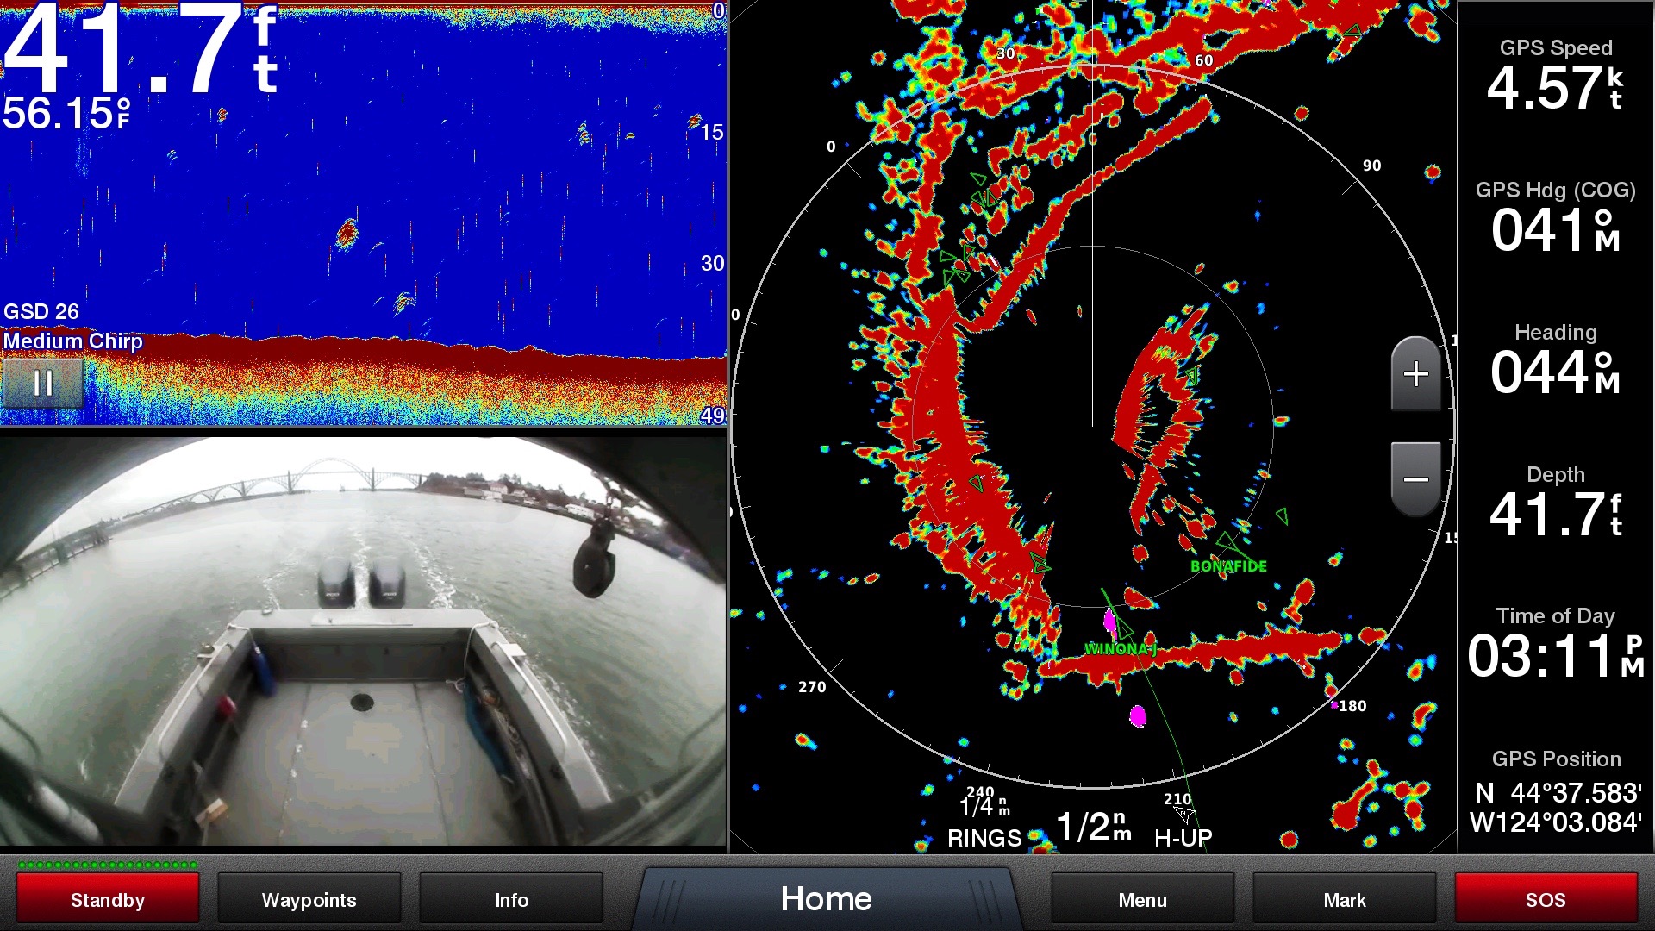Tap the GPS Speed data field
The width and height of the screenshot is (1655, 931).
click(1555, 78)
